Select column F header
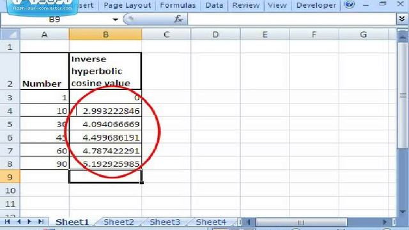Viewport: 409px width, 230px height. pyautogui.click(x=314, y=34)
